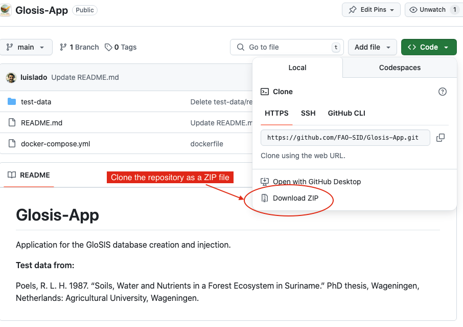Viewport: 463px width, 327px height.
Task: Click luislado's avatar in the commit row
Action: [x=11, y=77]
